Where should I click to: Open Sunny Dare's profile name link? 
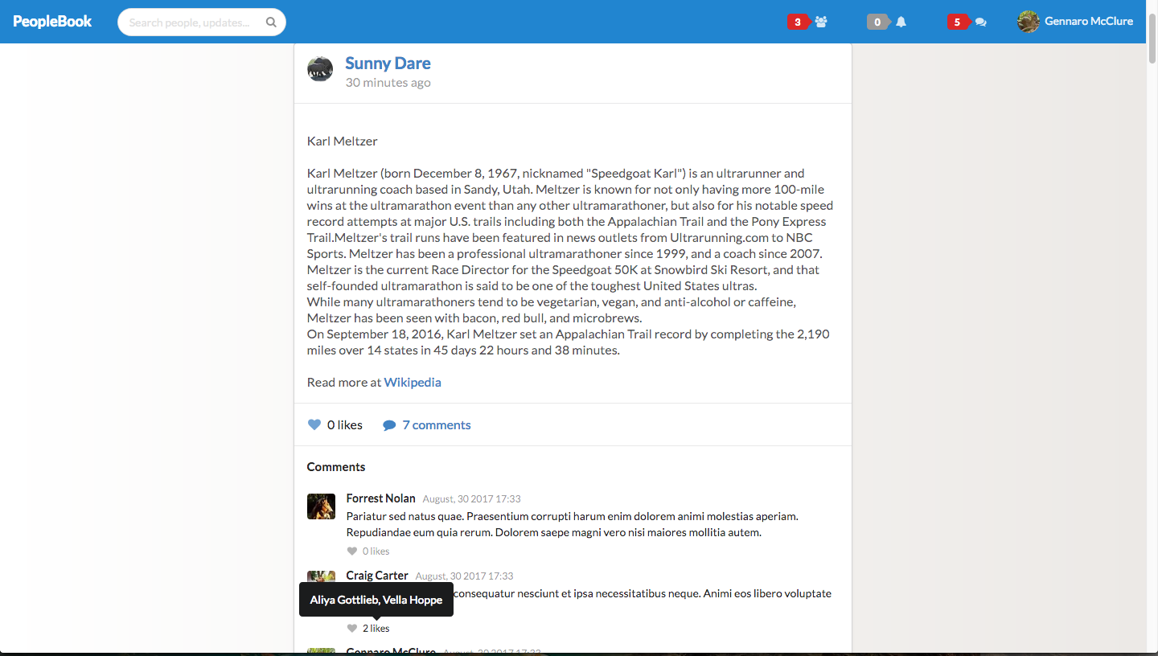(388, 64)
